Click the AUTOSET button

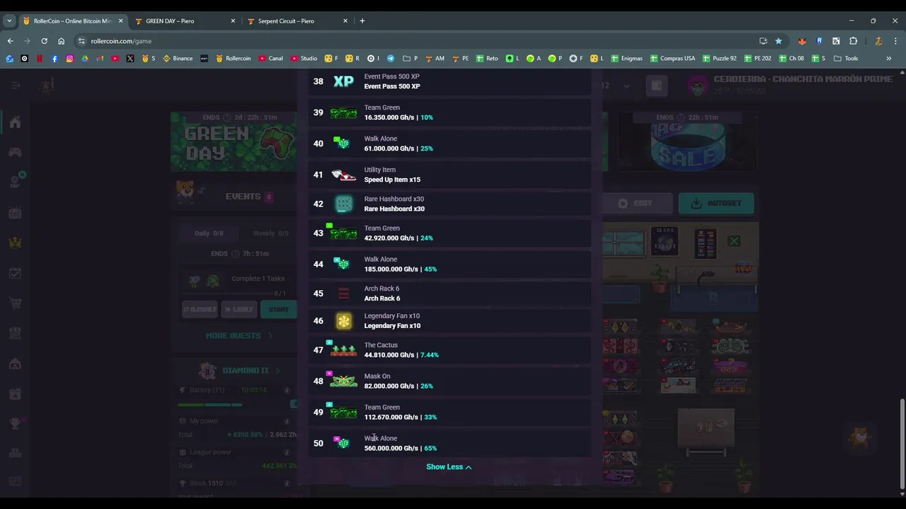pos(716,204)
